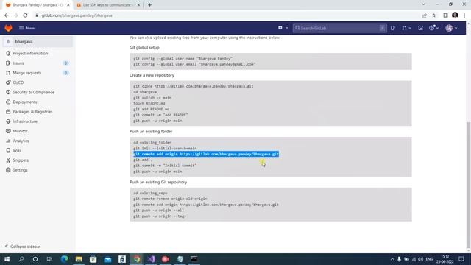Click the create new plus icon
The width and height of the screenshot is (471, 265).
point(280,28)
